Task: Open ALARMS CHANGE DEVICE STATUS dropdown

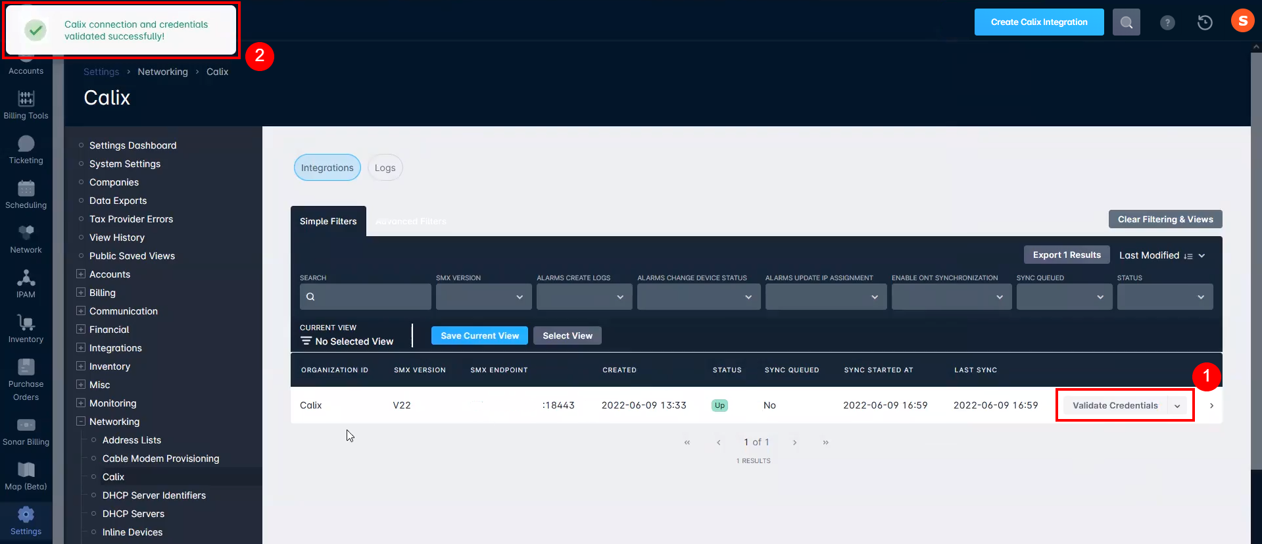Action: [x=698, y=297]
